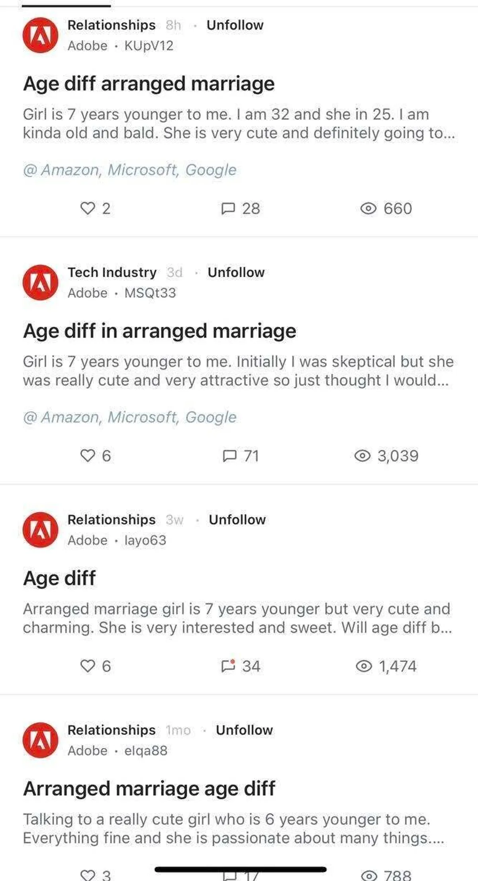Viewport: 478px width, 881px height.
Task: Unfollow the 8h-old Relationships post
Action: click(235, 25)
